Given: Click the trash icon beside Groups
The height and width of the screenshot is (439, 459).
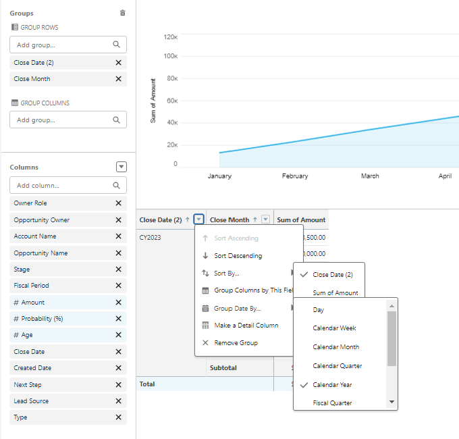Looking at the screenshot, I should pyautogui.click(x=122, y=13).
